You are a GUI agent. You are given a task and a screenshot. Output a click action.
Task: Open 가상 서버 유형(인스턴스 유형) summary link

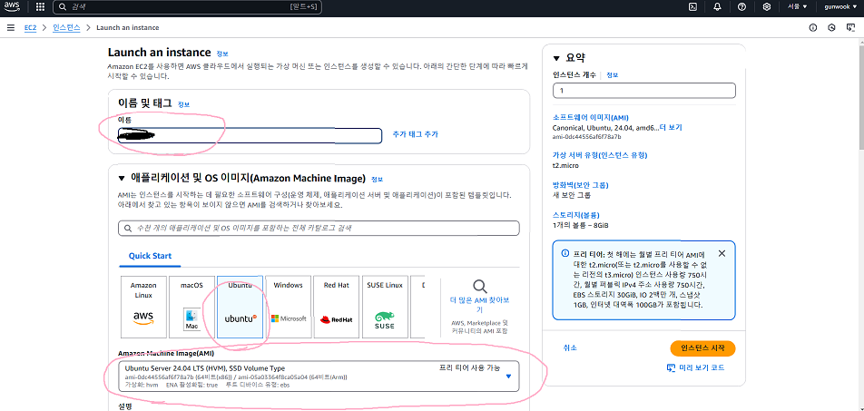point(600,155)
